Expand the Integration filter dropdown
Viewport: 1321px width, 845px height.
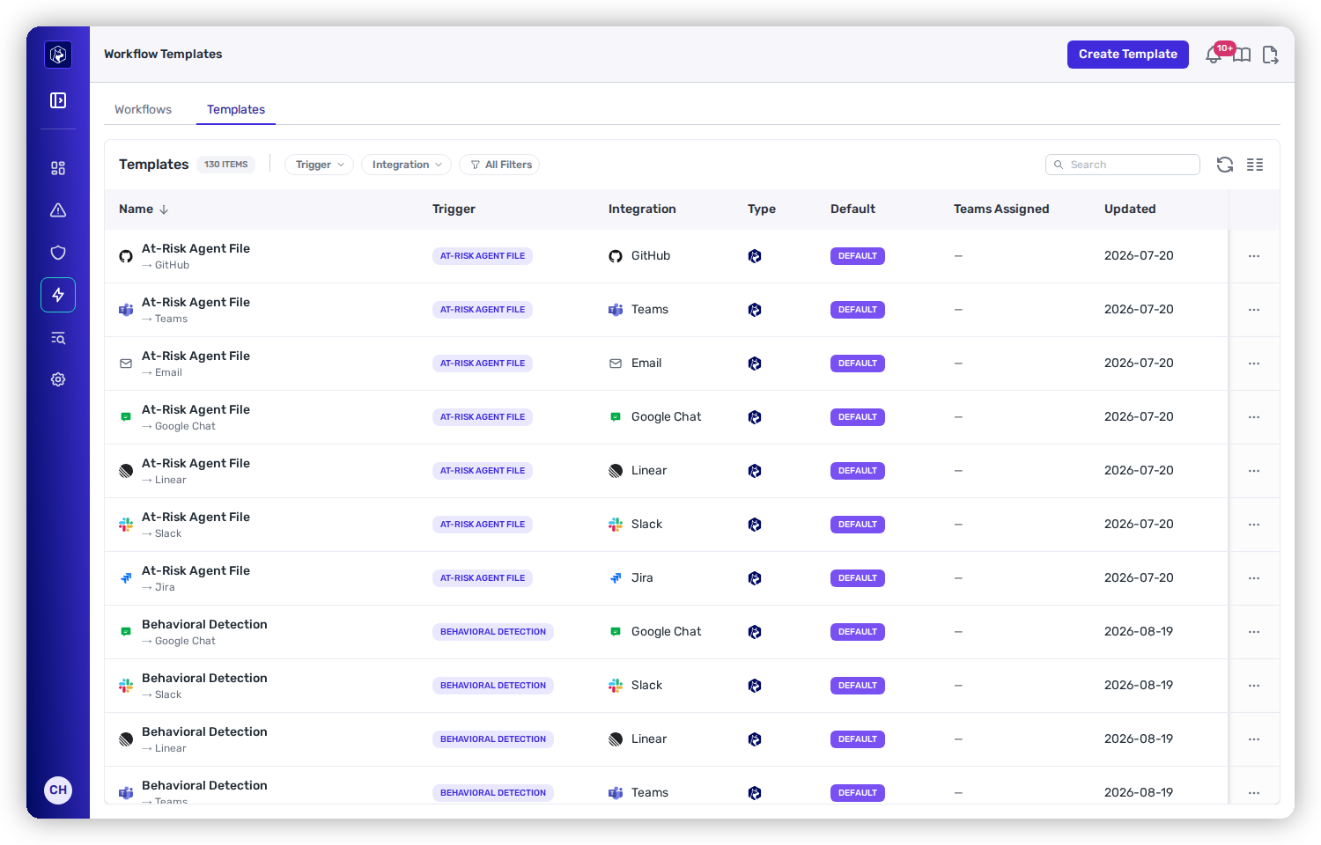point(406,165)
